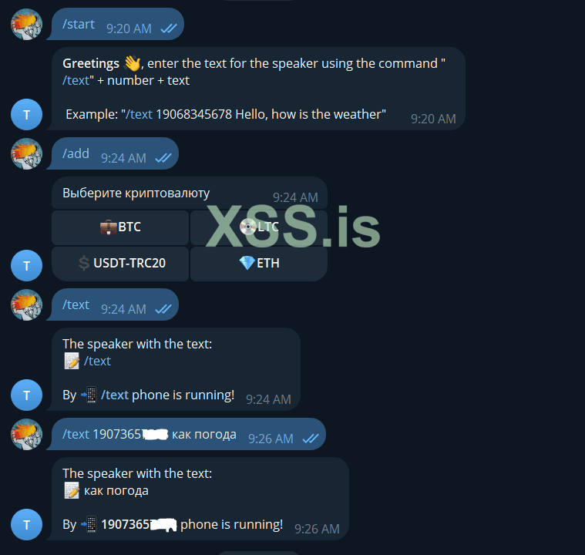Open the user avatar beside the /add message
Viewport: 585px width, 555px height.
pos(26,153)
